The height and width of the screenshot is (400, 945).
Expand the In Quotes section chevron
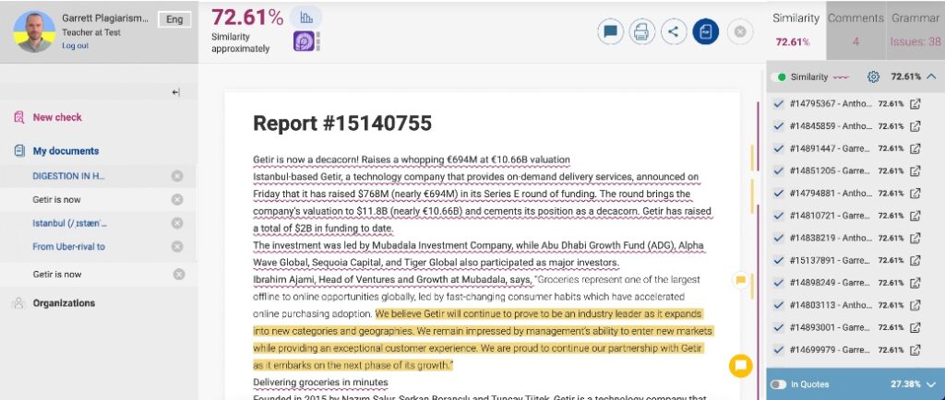pos(931,383)
